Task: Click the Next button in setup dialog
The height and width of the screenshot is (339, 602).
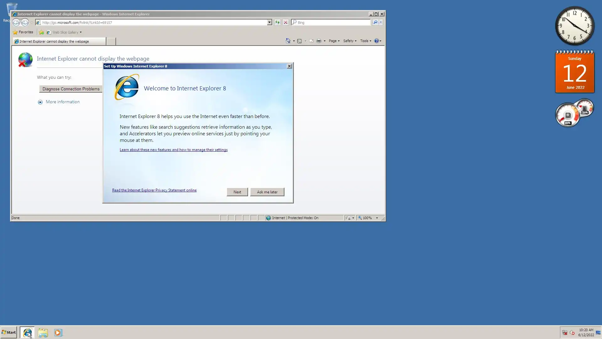Action: (237, 192)
